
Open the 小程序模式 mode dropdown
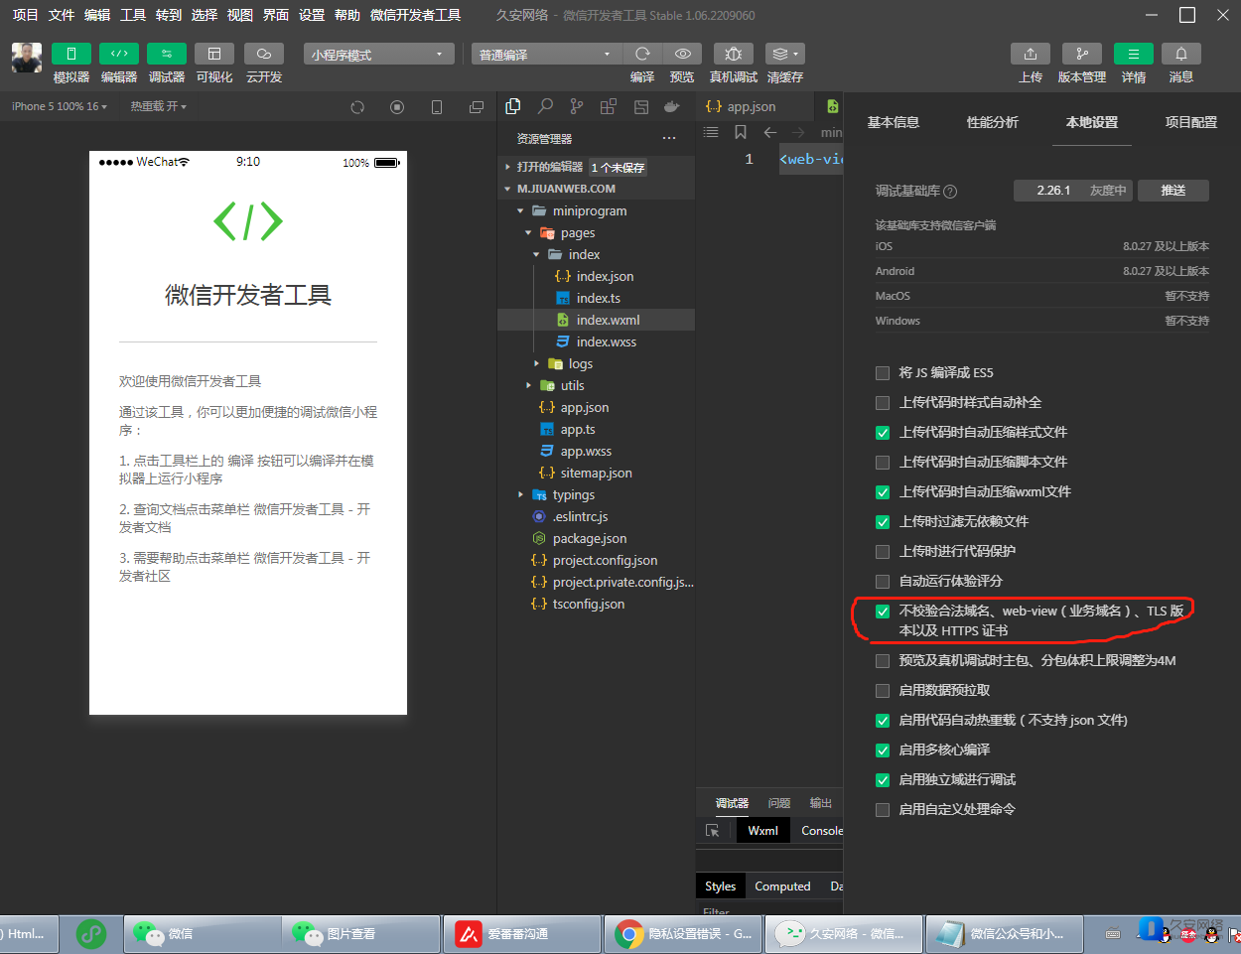(379, 54)
